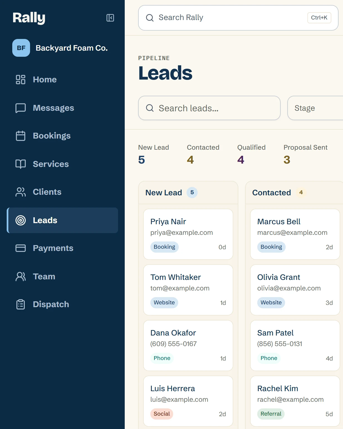Navigate to Clients
Image resolution: width=343 pixels, height=429 pixels.
(x=62, y=192)
